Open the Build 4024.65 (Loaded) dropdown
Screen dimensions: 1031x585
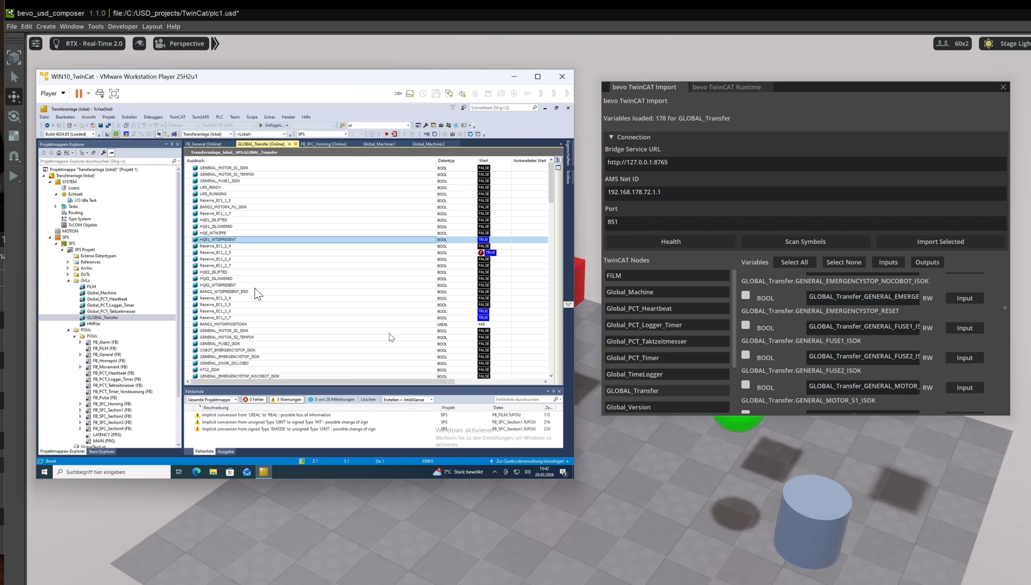tap(69, 134)
